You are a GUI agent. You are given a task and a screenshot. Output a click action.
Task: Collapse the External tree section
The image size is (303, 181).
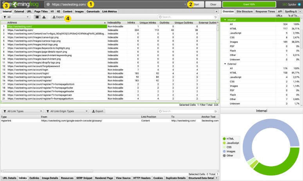point(225,63)
